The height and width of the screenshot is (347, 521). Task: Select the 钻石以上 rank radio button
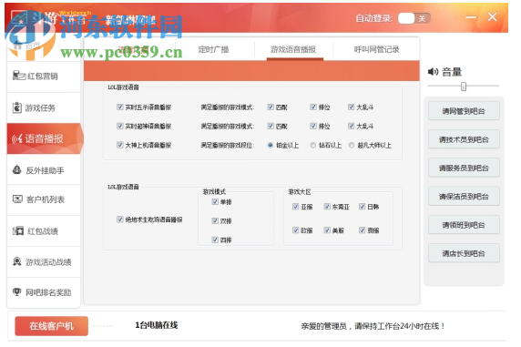pos(312,145)
